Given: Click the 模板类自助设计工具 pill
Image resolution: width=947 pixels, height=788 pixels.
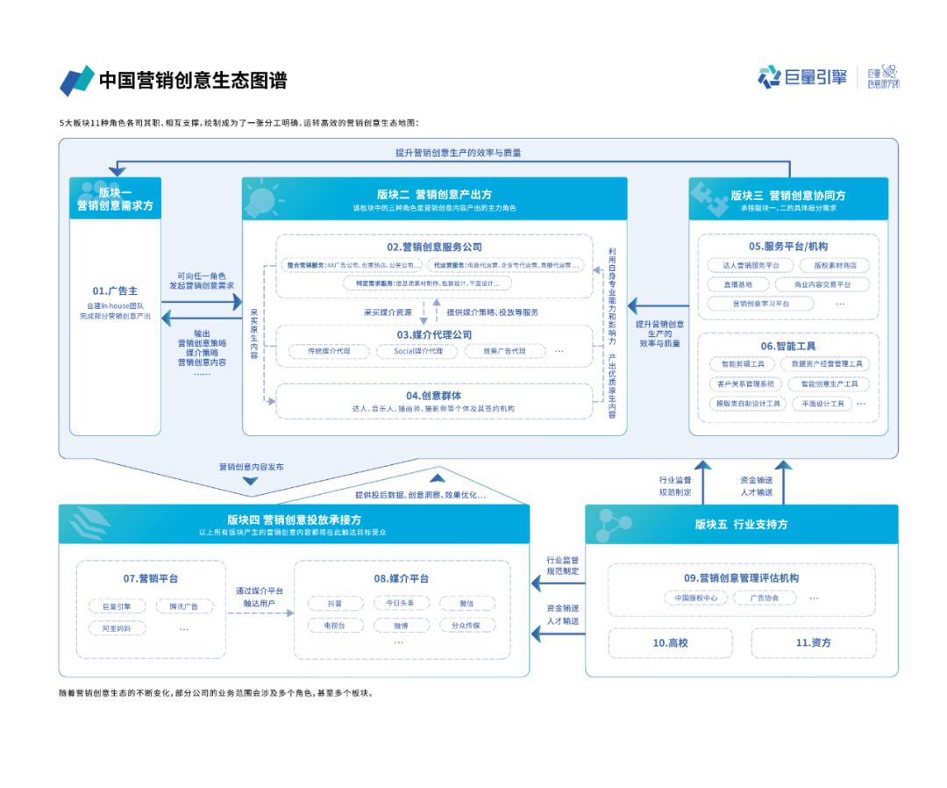Looking at the screenshot, I should coord(748,404).
